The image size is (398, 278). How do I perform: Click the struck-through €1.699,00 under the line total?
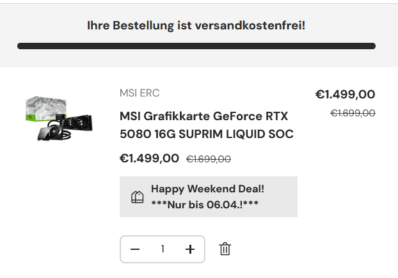pos(353,112)
